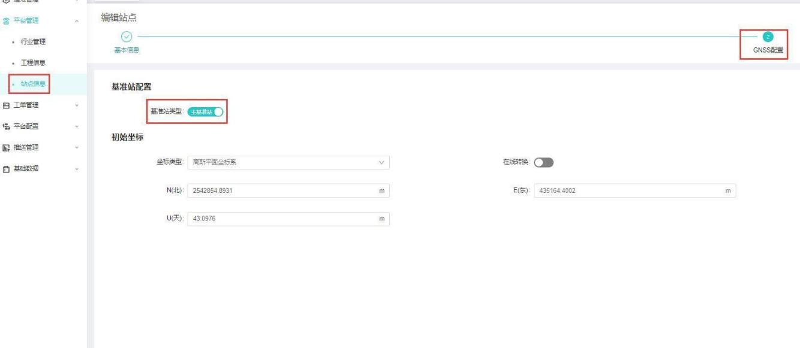Image resolution: width=800 pixels, height=348 pixels.
Task: Click the 基本信息 step label
Action: 127,50
